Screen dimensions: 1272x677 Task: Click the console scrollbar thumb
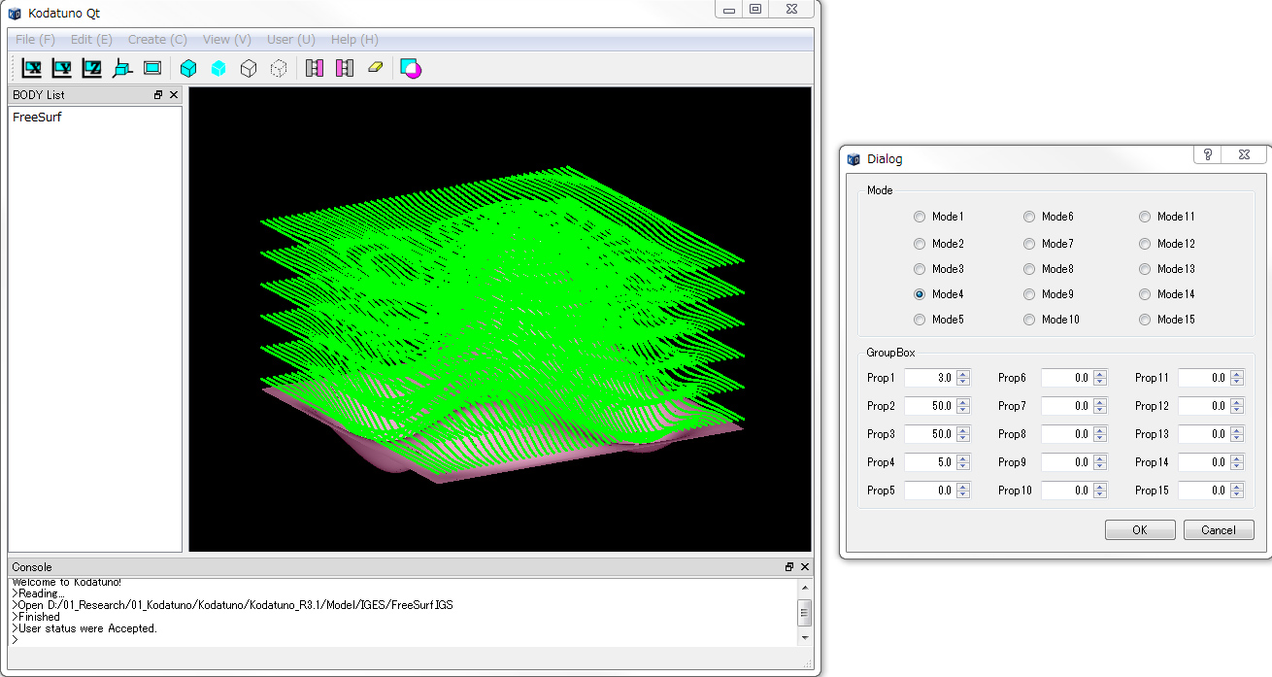[804, 613]
